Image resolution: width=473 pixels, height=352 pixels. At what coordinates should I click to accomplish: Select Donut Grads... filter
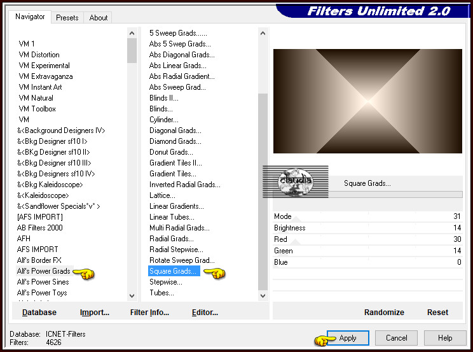click(x=171, y=152)
